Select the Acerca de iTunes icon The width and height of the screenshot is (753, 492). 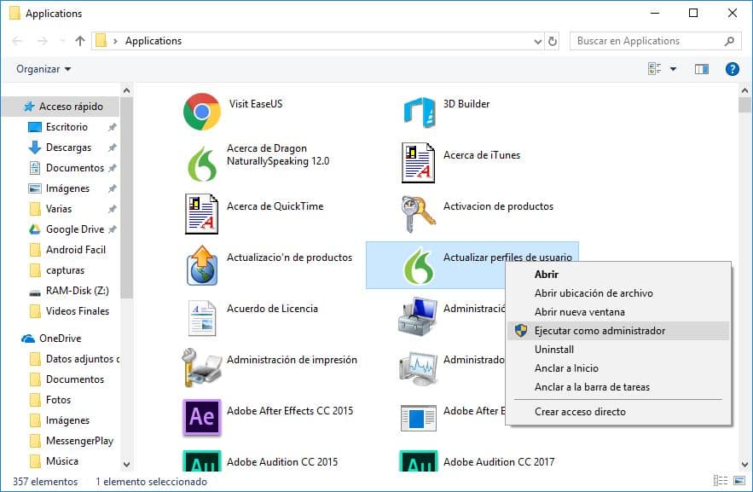click(418, 162)
